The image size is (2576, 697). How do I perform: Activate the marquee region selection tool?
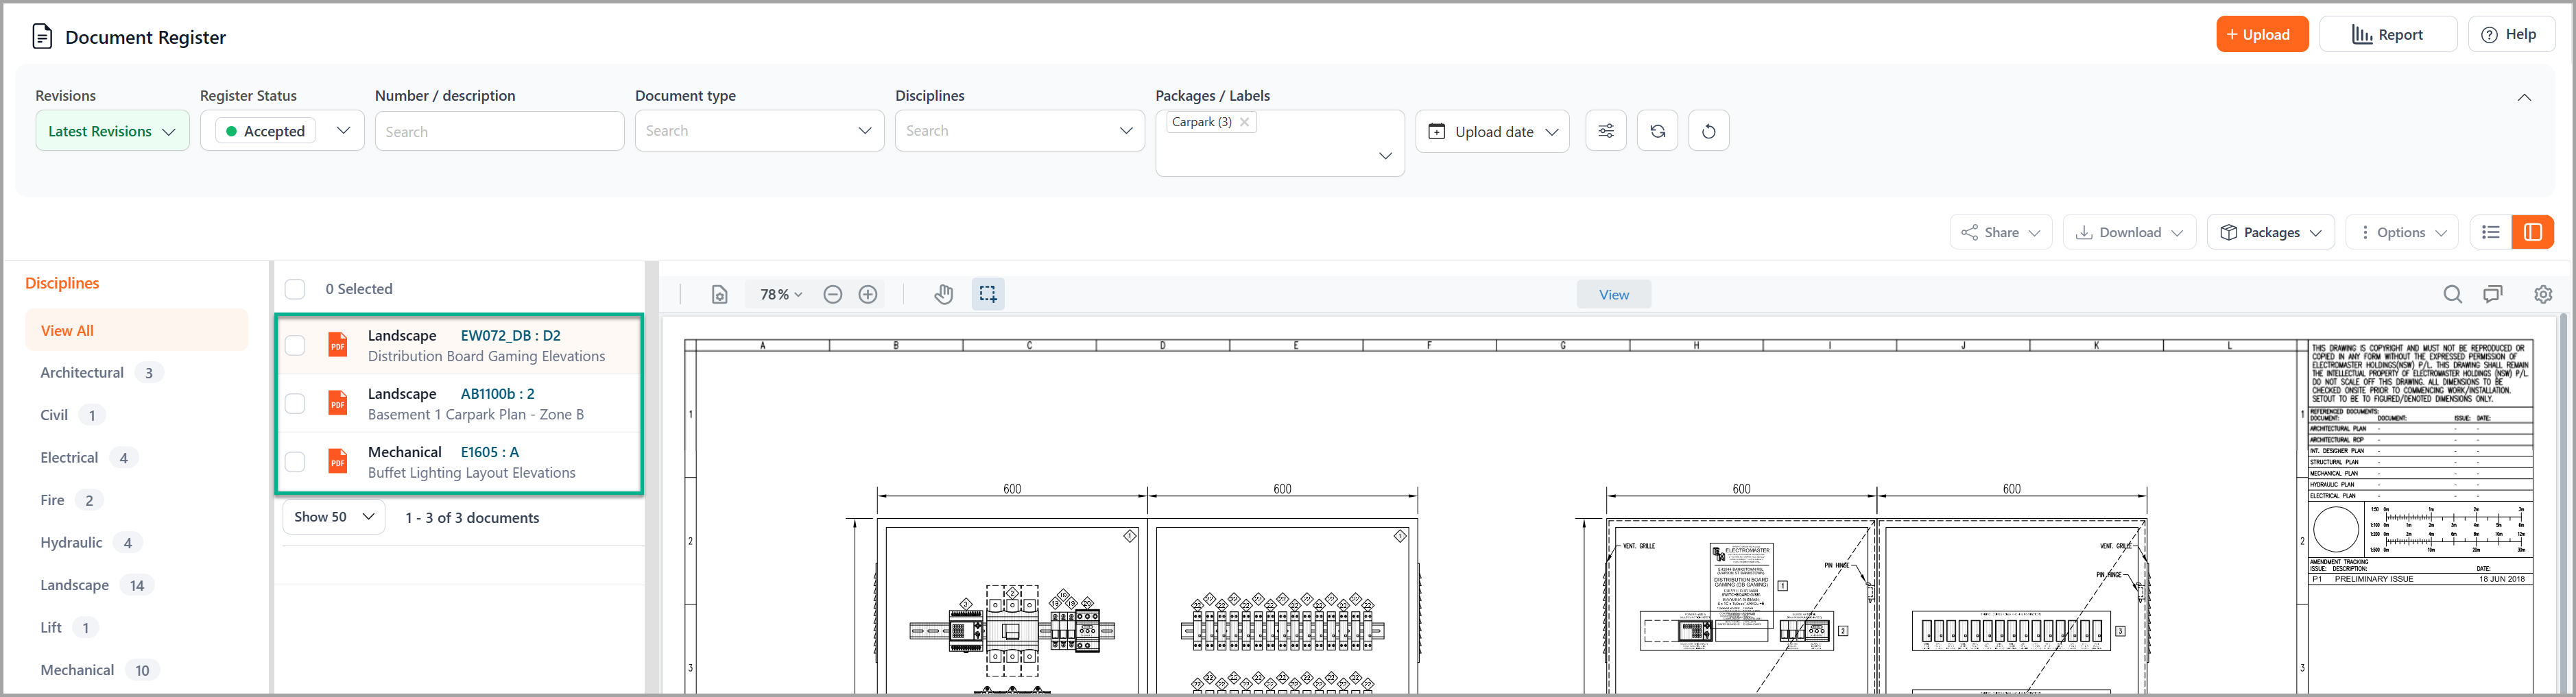[987, 294]
